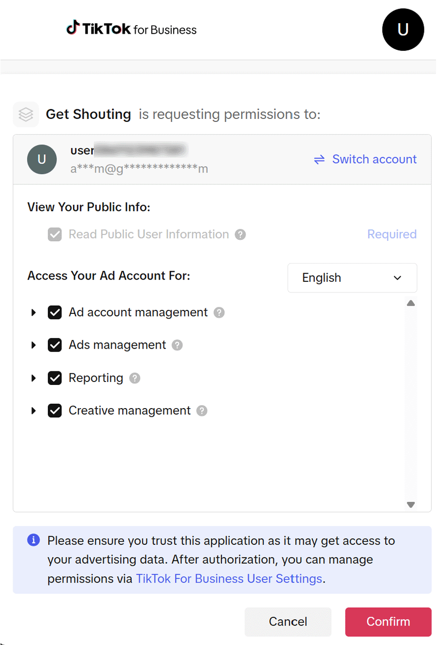Click the Get Shouting app layers icon
This screenshot has height=645, width=437.
point(26,114)
